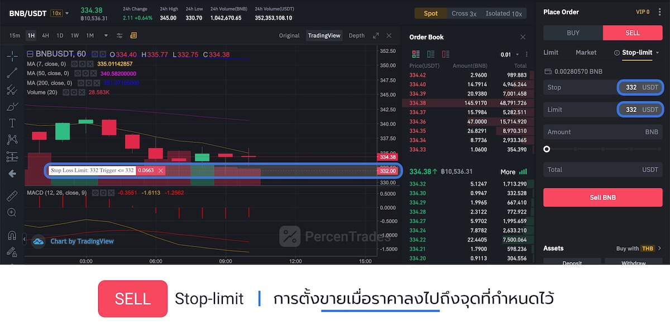Screen dimensions: 670x333
Task: Click the info icon beside Stop-limit
Action: click(616, 52)
